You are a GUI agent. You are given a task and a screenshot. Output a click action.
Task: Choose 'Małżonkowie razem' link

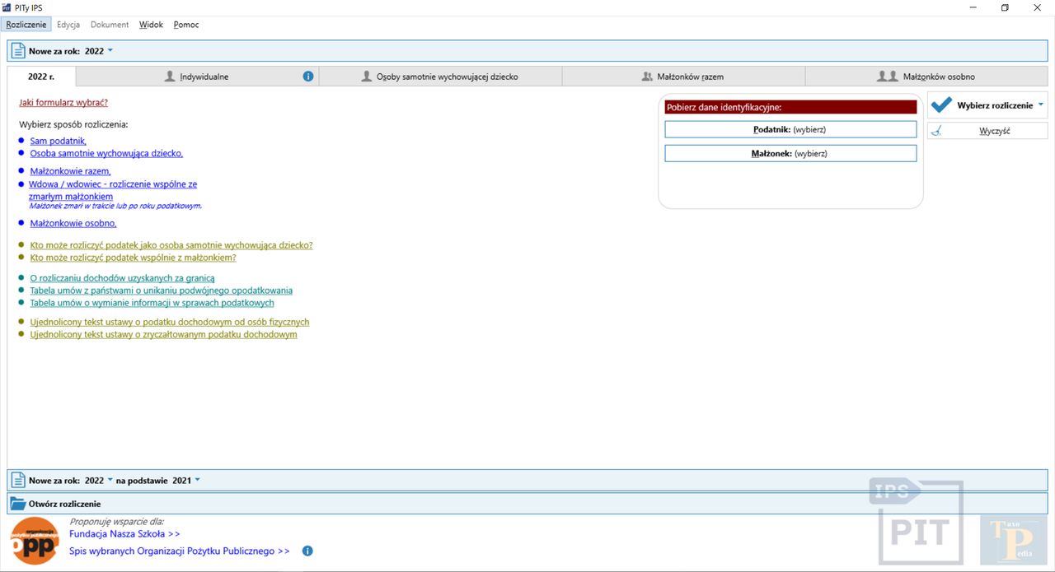70,171
